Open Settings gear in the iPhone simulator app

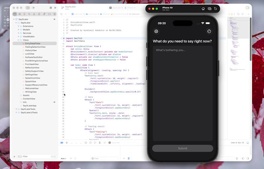[x=156, y=31]
